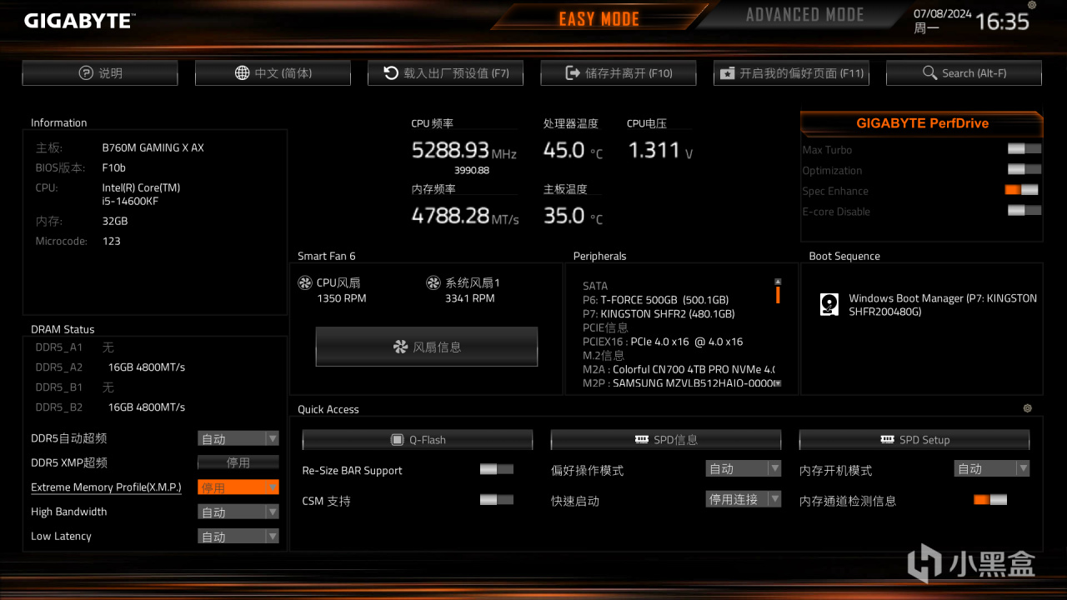Click CPU voltage reading 1.311 V
1067x600 pixels.
pyautogui.click(x=660, y=151)
